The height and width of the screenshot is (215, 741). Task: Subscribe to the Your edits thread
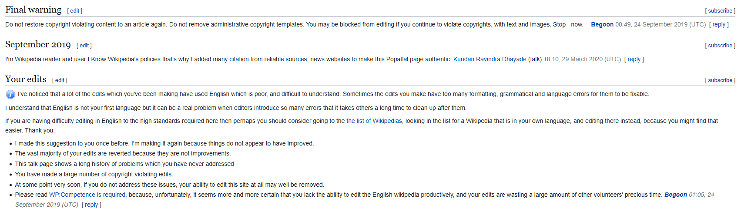click(x=720, y=80)
